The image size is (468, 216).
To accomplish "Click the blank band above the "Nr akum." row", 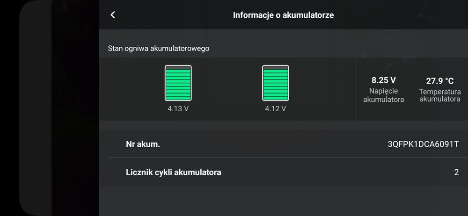I will click(283, 126).
